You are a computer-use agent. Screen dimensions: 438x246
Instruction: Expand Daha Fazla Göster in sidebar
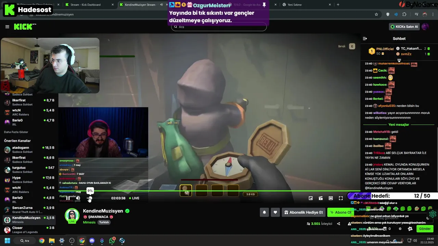pyautogui.click(x=16, y=132)
